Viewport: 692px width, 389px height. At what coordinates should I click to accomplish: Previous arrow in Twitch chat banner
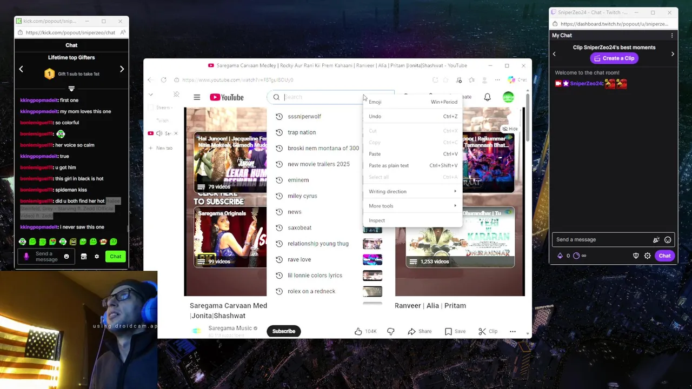coord(554,54)
